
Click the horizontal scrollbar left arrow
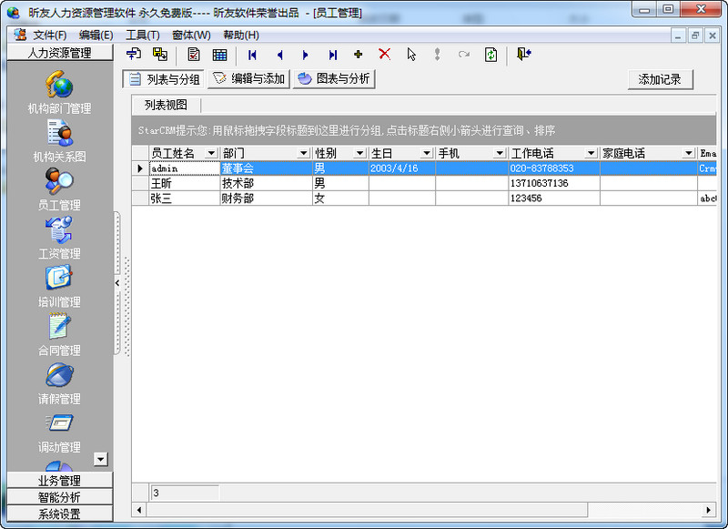coord(139,510)
